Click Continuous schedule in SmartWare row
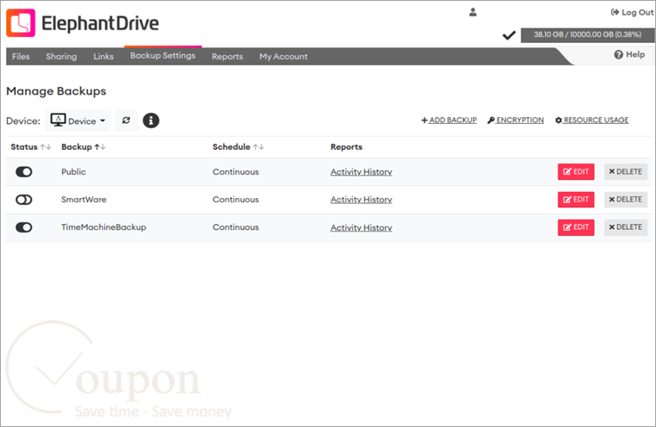656x427 pixels. [236, 200]
